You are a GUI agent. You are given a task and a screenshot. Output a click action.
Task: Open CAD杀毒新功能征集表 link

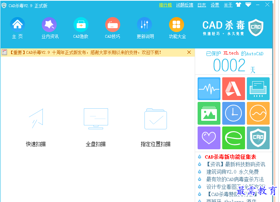click(230, 157)
